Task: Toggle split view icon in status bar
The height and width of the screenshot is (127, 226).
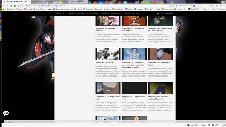Action: pos(216,125)
